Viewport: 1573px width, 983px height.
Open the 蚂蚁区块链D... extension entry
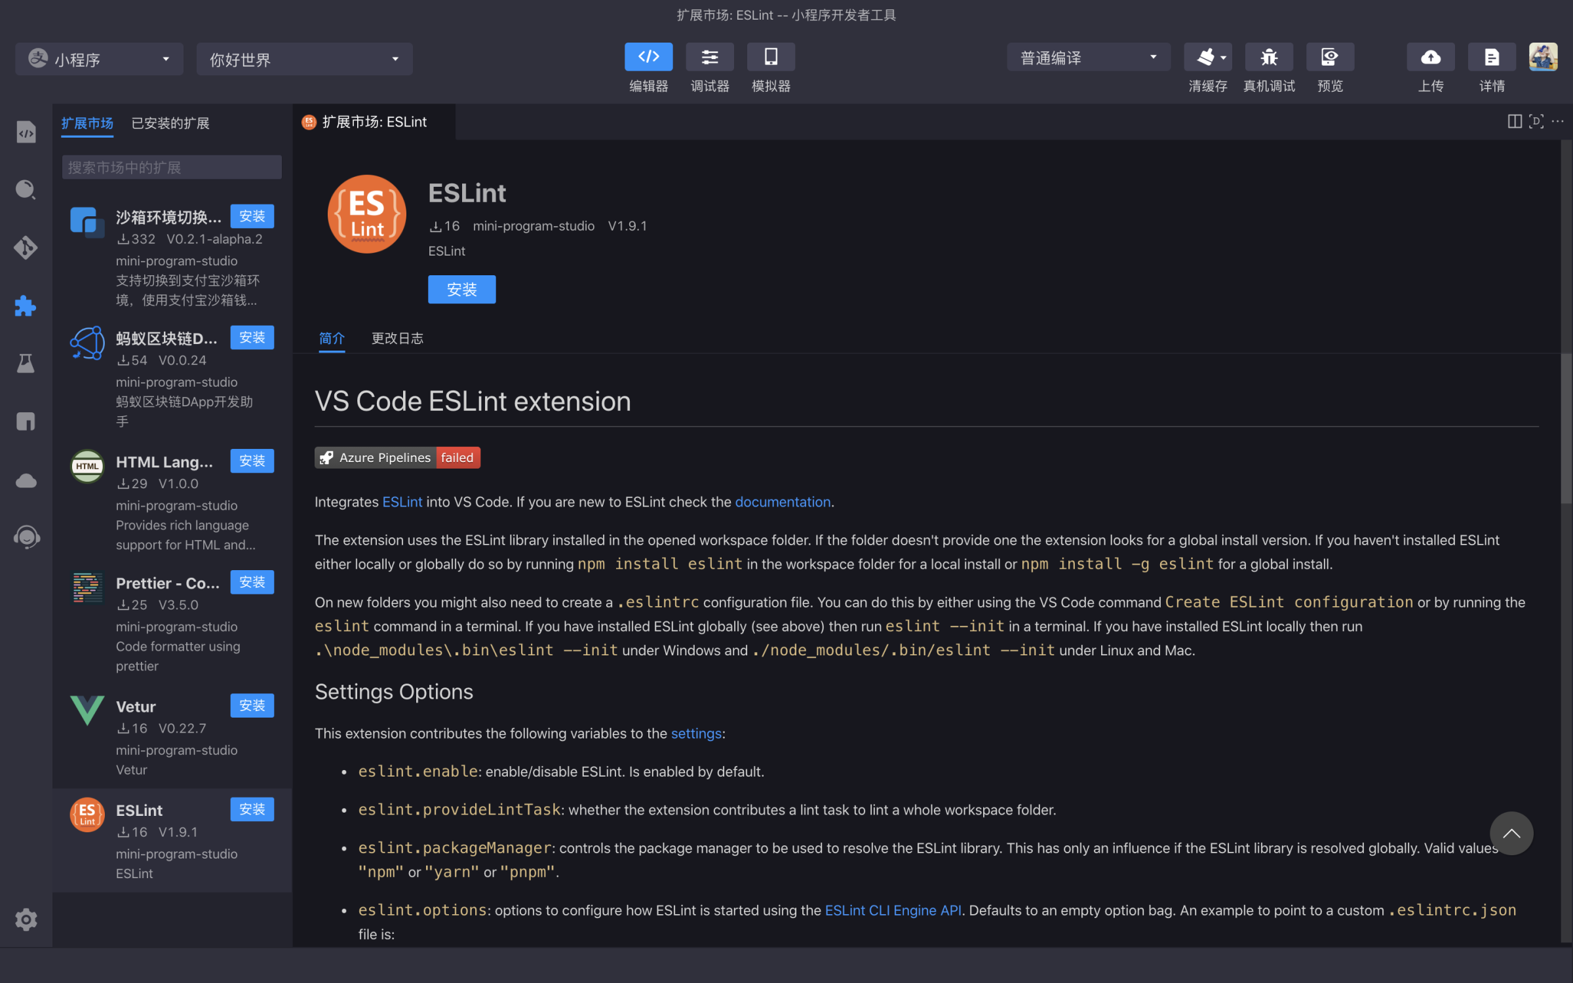172,378
